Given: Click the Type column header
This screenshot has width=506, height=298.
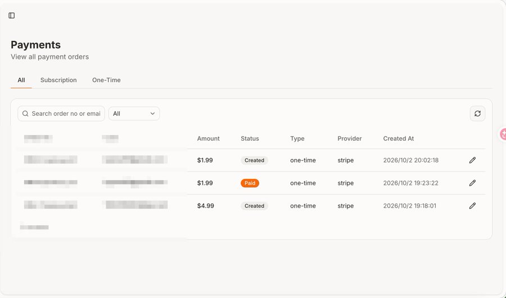Looking at the screenshot, I should pos(297,138).
